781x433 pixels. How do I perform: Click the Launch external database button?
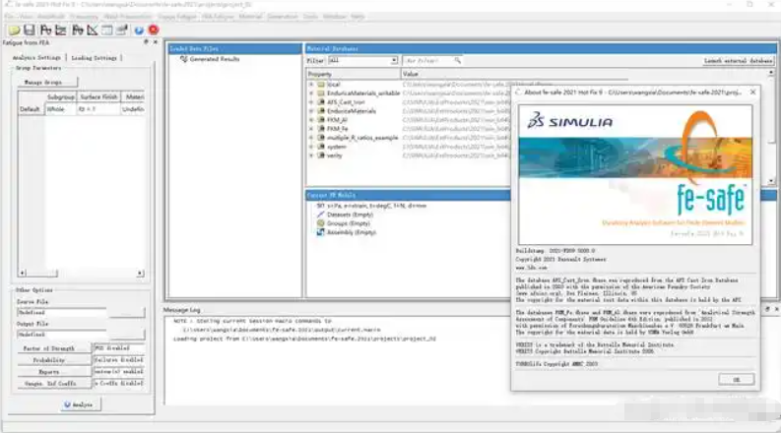[739, 60]
